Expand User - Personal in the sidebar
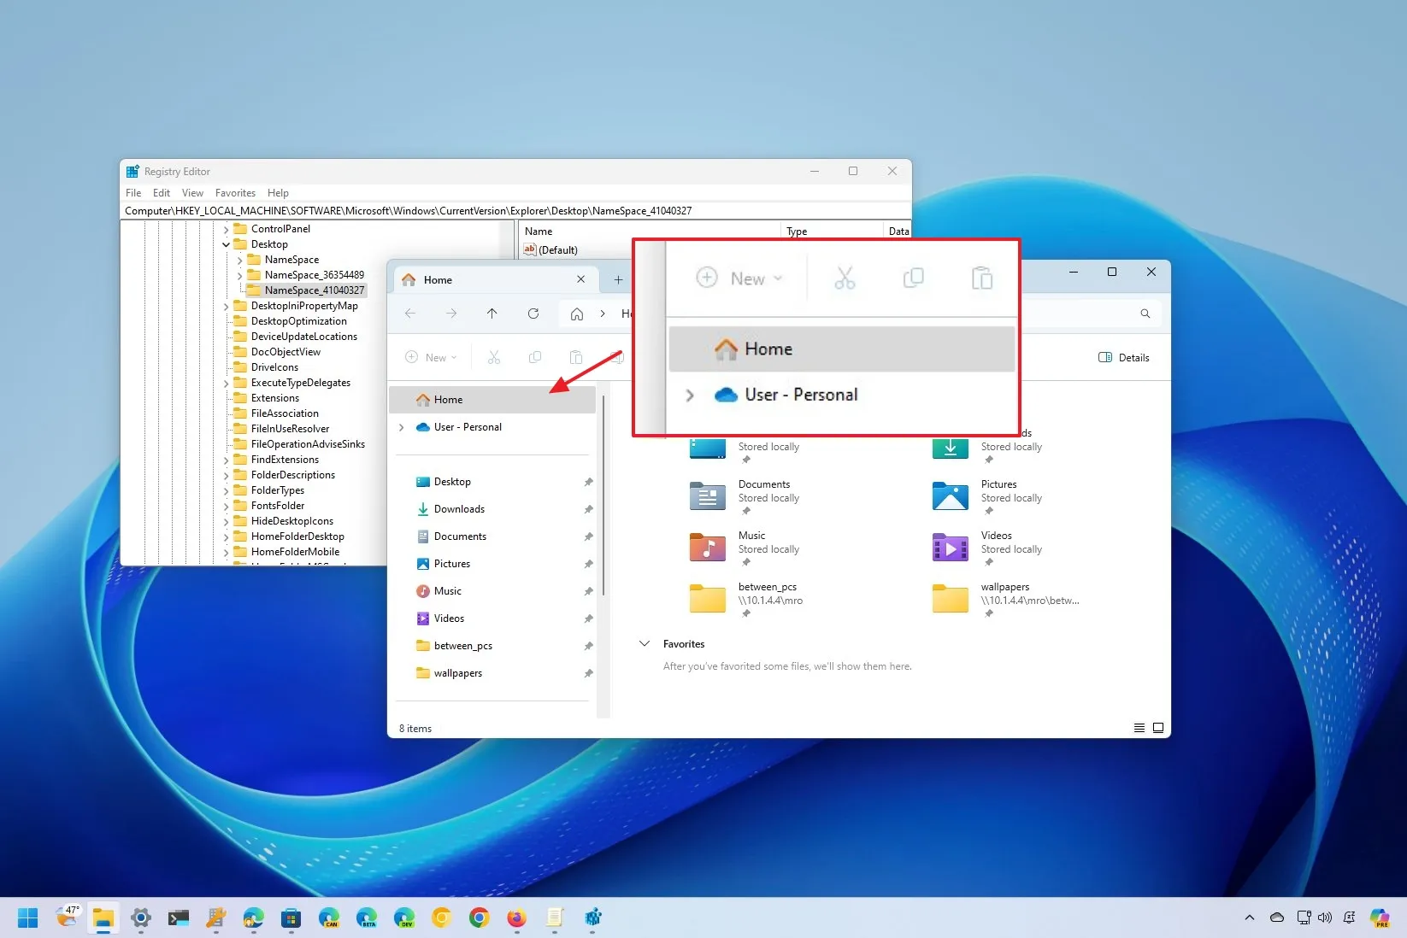The image size is (1407, 938). [x=402, y=427]
